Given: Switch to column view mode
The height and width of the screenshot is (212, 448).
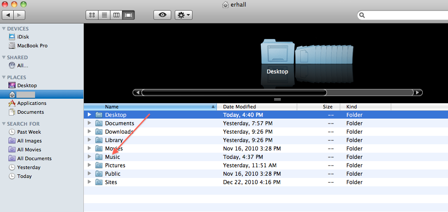Looking at the screenshot, I should click(117, 15).
